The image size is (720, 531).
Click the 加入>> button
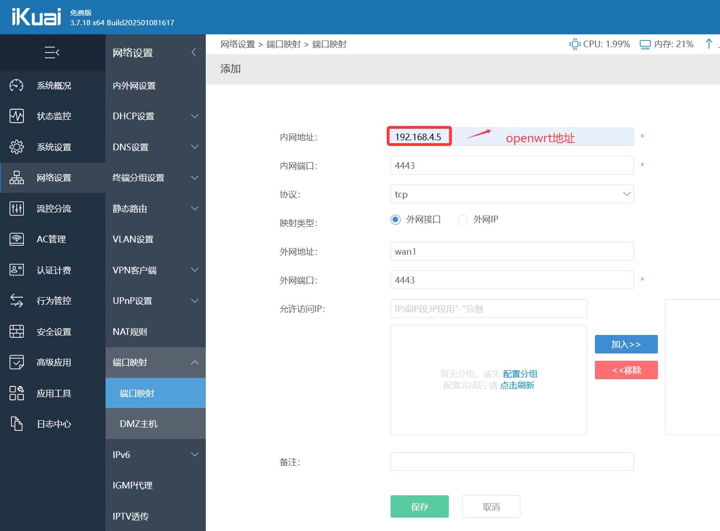click(x=626, y=344)
